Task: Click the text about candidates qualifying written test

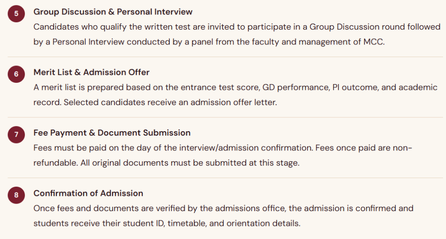Action: [x=237, y=27]
